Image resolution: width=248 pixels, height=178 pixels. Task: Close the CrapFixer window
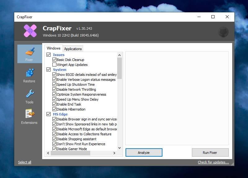(x=227, y=17)
